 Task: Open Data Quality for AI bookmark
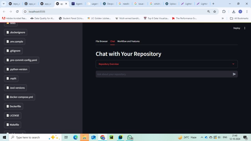(42, 18)
